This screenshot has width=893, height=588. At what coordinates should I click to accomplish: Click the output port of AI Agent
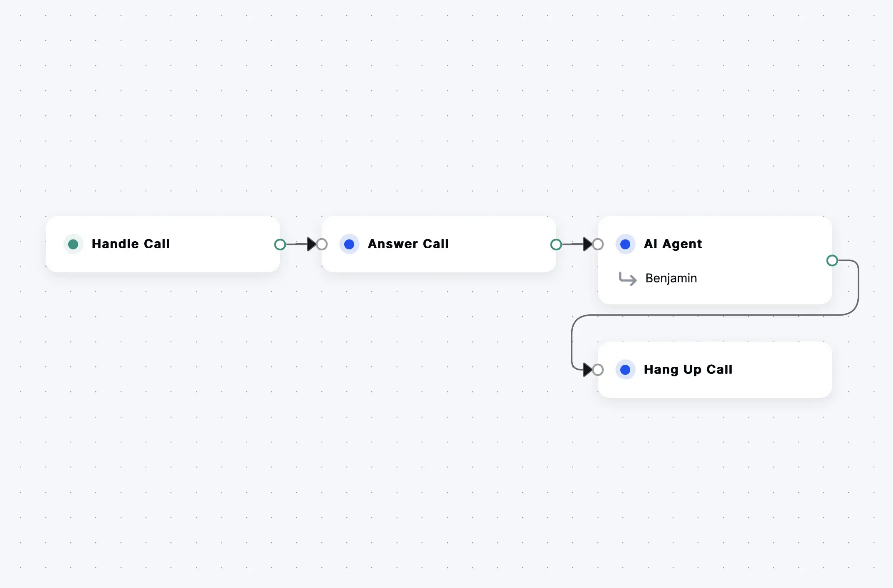point(832,261)
